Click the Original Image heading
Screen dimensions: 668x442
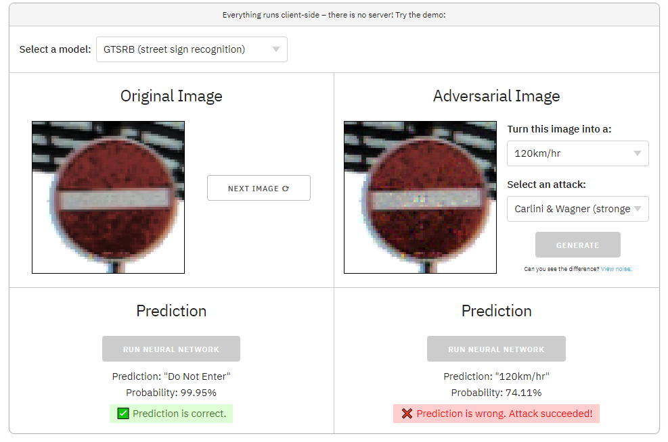coord(171,96)
